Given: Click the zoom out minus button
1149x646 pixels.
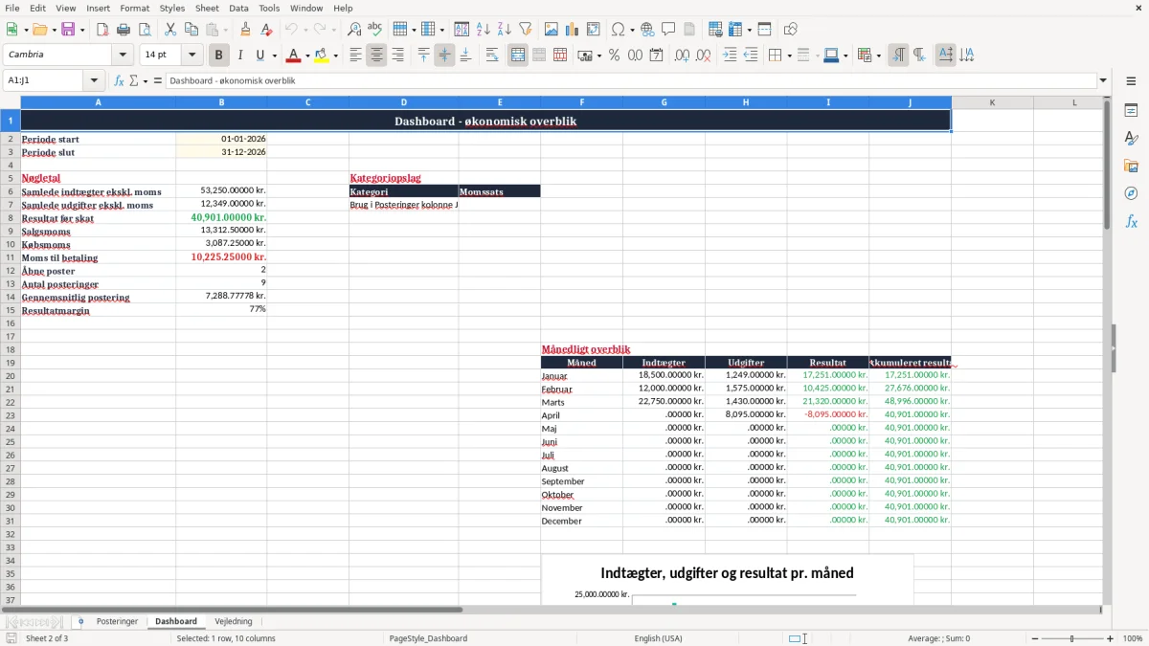Looking at the screenshot, I should click(x=1034, y=638).
